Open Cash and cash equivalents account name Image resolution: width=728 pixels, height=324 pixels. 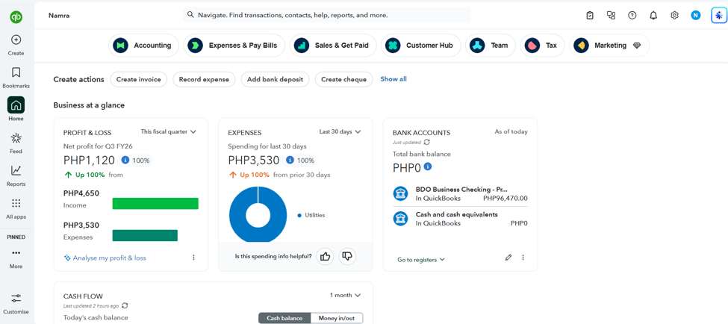[x=456, y=214]
